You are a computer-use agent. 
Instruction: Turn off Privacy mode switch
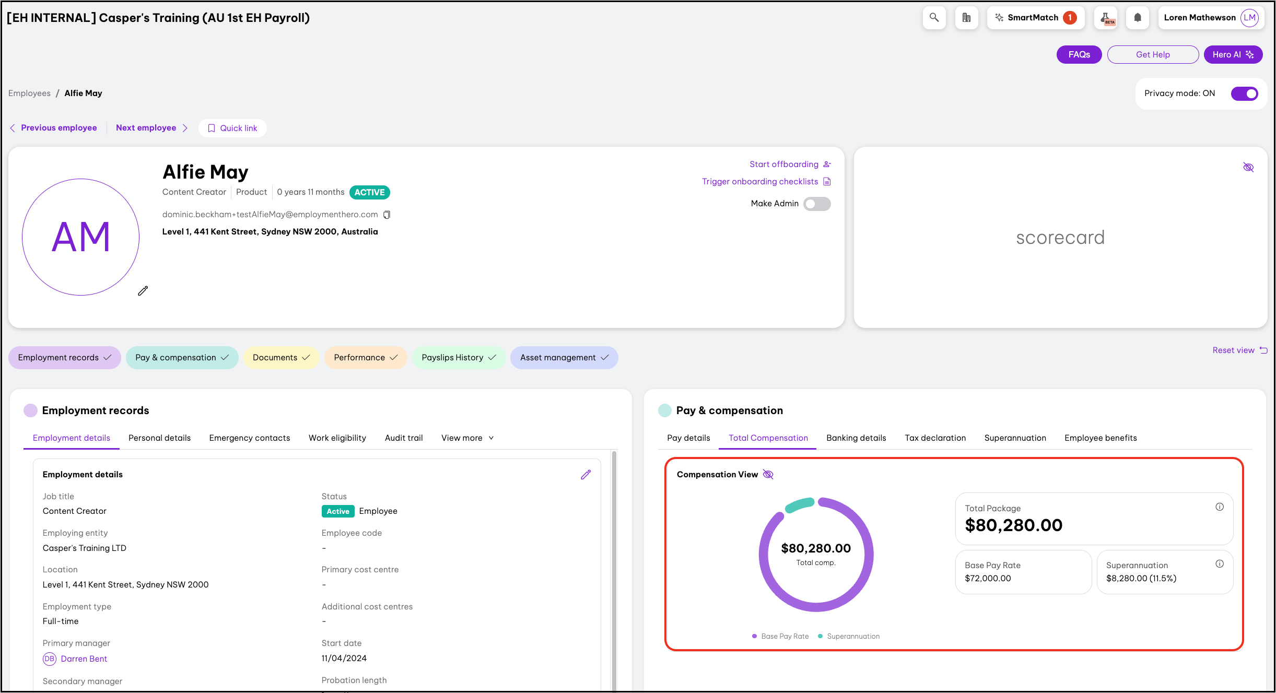(x=1244, y=93)
